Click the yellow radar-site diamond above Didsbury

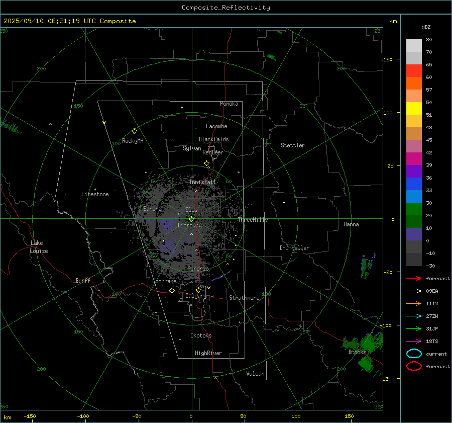[x=191, y=219]
